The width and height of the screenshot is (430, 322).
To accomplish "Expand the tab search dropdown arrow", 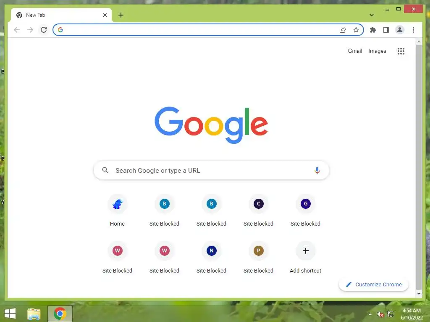I will pos(372,15).
